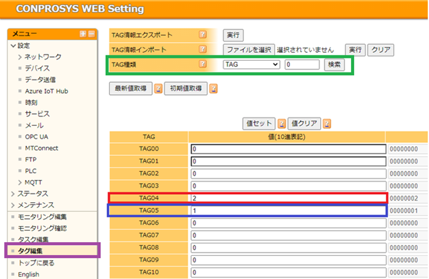Click 最新値取得 button
This screenshot has width=429, height=279.
click(131, 88)
